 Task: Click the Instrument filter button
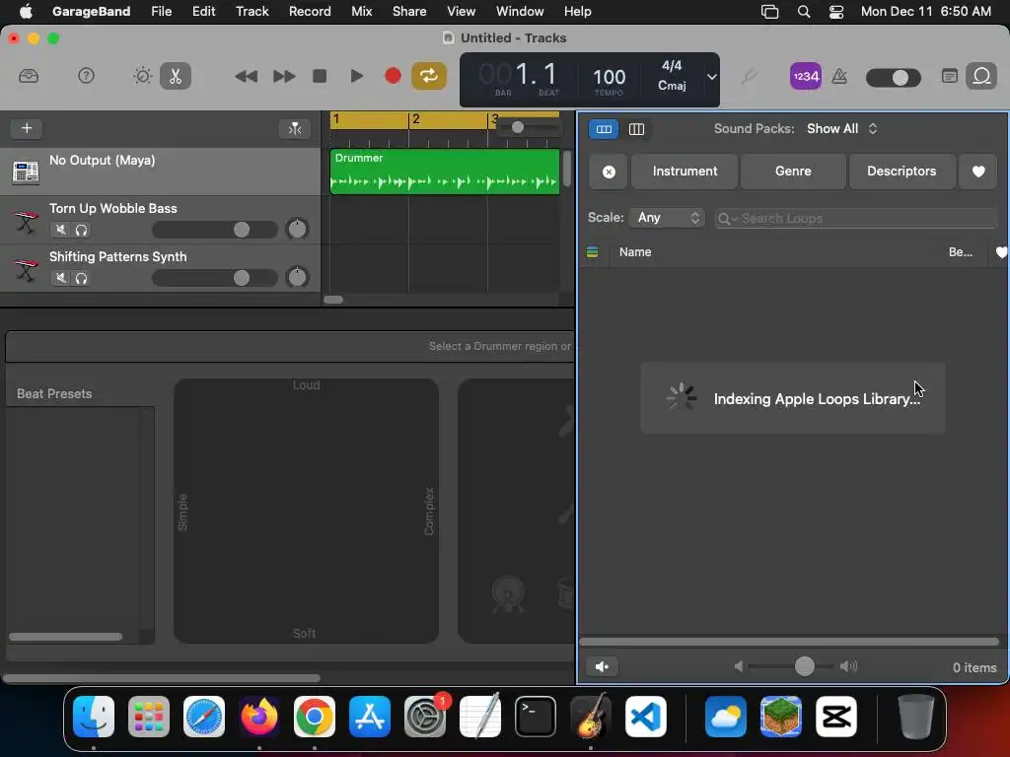[685, 172]
